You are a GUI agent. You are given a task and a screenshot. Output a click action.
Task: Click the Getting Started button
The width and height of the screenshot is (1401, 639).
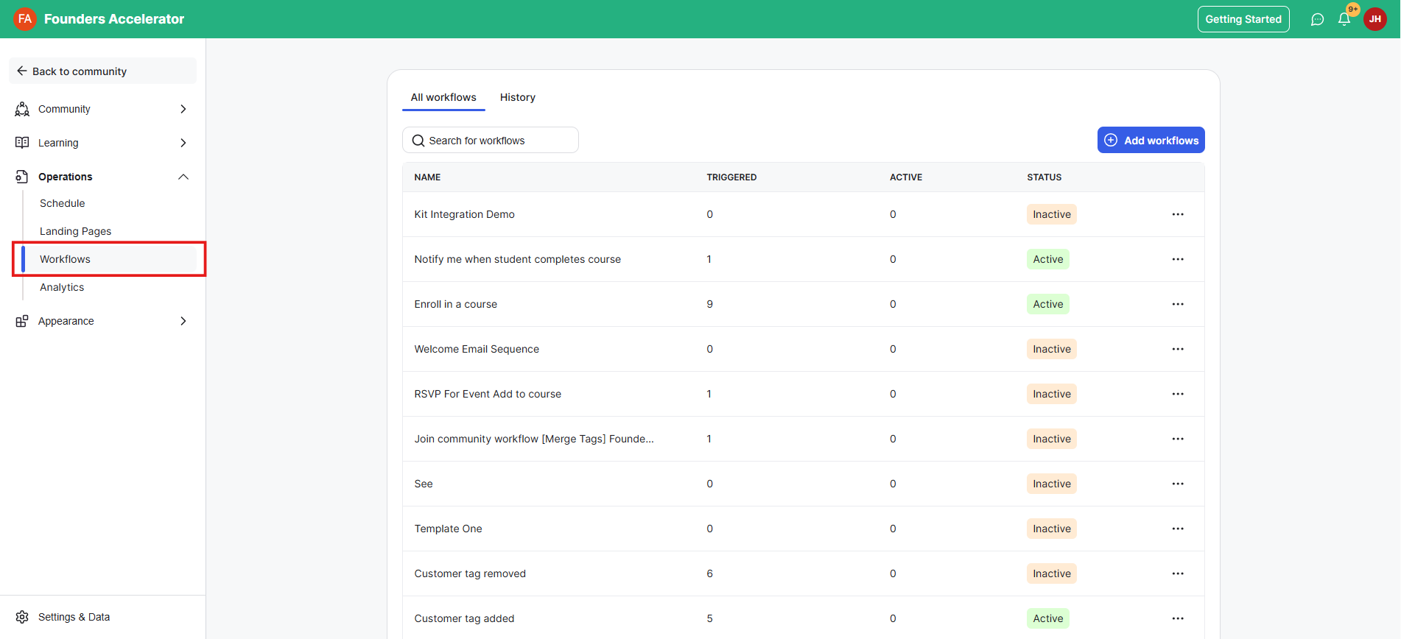(1243, 19)
